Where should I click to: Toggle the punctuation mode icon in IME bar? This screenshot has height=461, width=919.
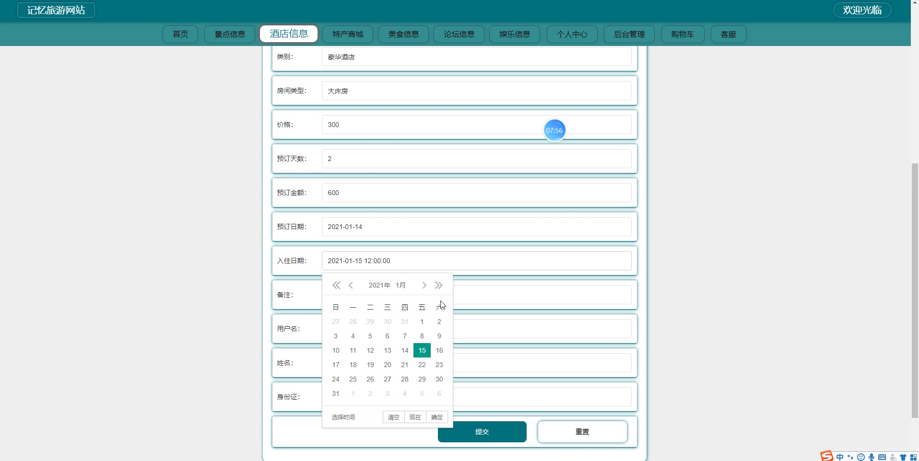[850, 457]
